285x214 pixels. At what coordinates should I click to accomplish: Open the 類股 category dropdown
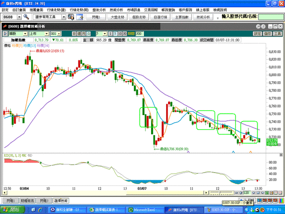25,34
